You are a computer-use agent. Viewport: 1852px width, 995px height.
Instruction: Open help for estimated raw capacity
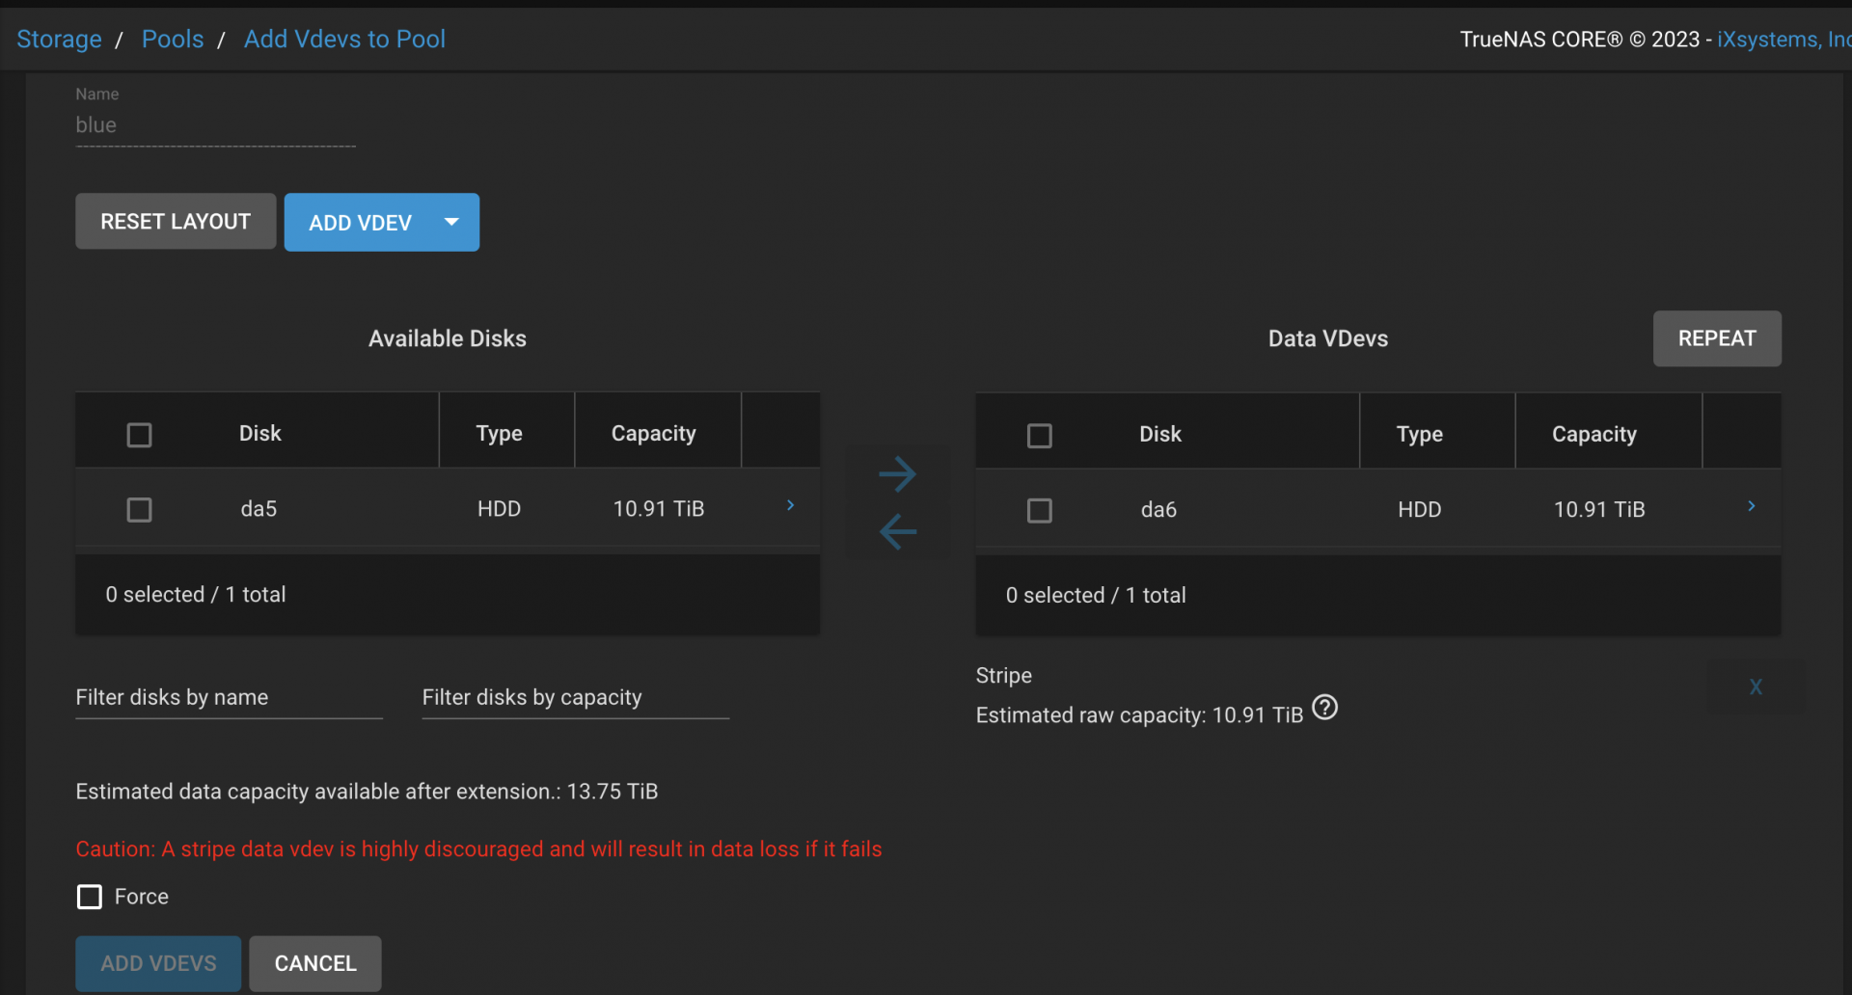[1325, 708]
